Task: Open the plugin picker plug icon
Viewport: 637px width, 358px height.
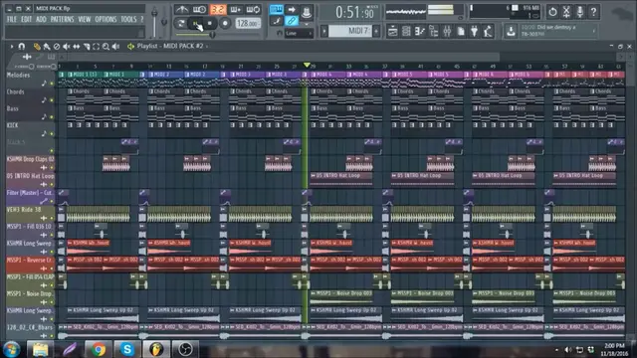Action: point(474,31)
